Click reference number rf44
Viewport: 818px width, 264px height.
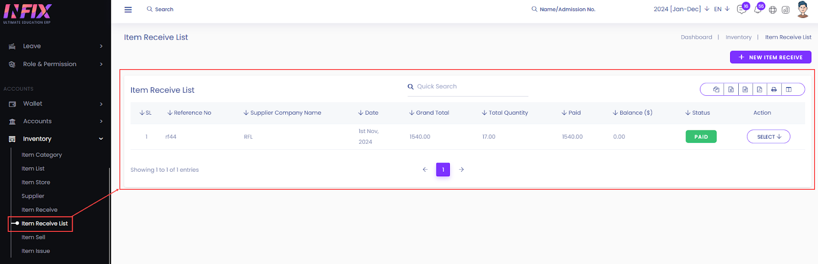point(171,137)
